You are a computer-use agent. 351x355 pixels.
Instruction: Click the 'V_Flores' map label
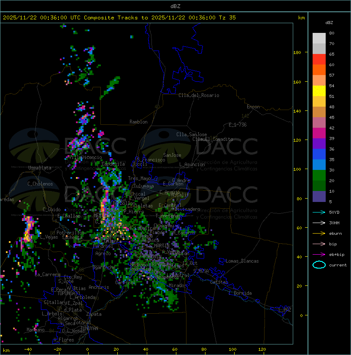click(x=64, y=340)
